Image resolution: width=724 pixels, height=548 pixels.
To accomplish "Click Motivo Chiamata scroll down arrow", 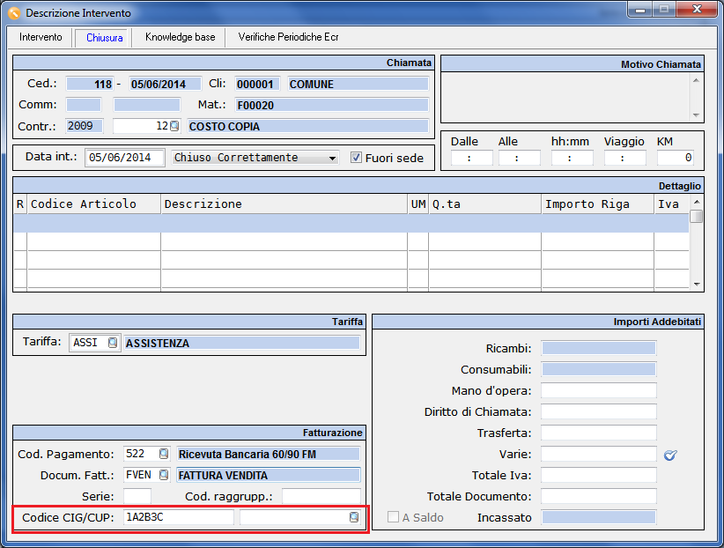I will [696, 115].
